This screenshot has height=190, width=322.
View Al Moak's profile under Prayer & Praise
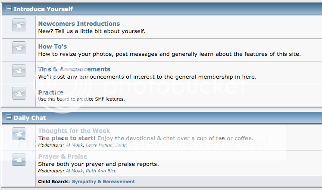(74, 171)
